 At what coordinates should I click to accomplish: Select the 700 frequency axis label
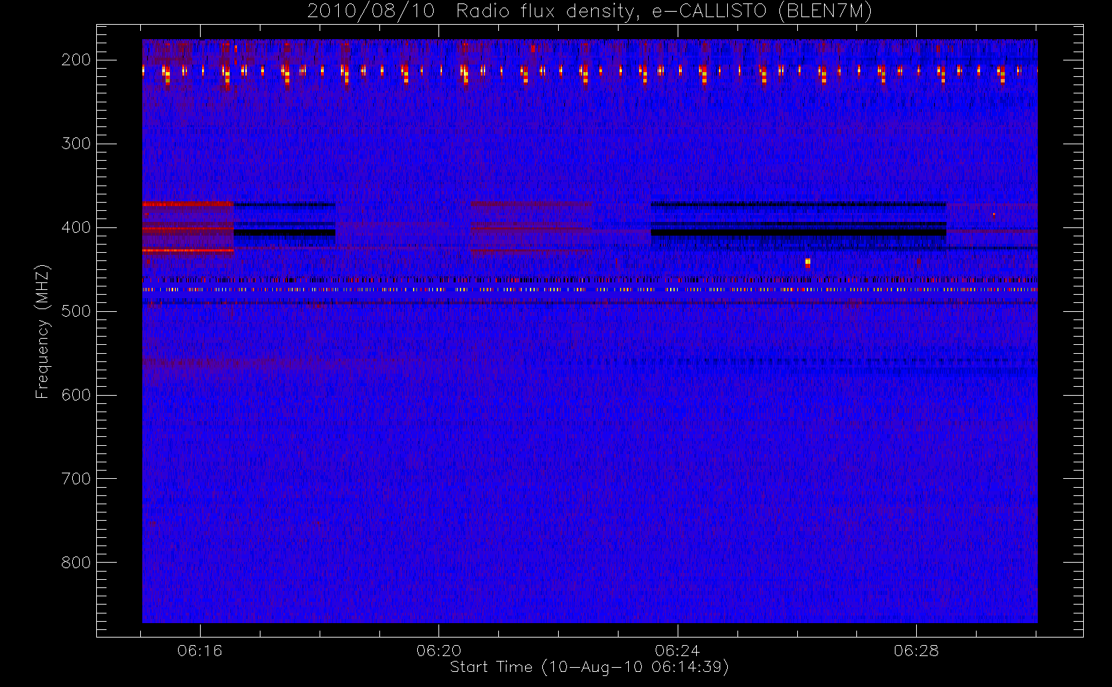[x=76, y=479]
